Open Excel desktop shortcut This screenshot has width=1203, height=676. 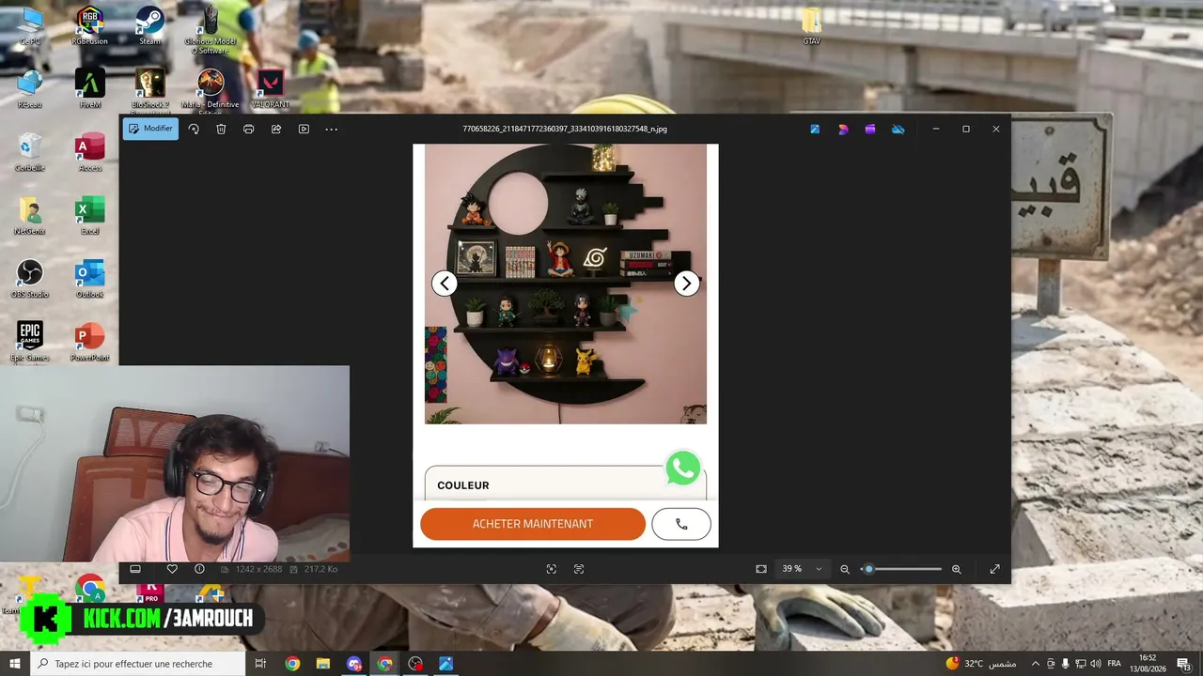tap(90, 215)
